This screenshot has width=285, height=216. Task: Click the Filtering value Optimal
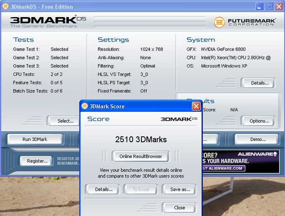click(x=148, y=66)
